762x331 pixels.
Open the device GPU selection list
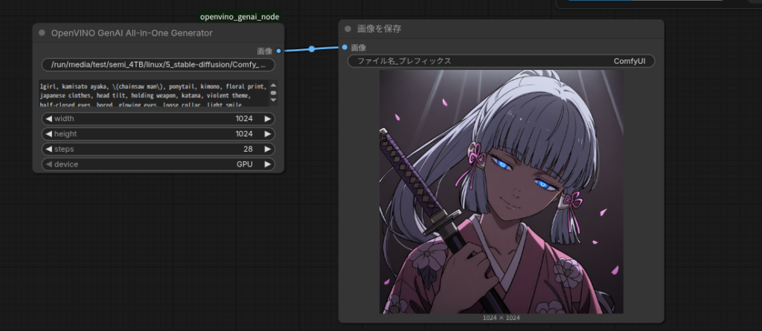pos(158,164)
